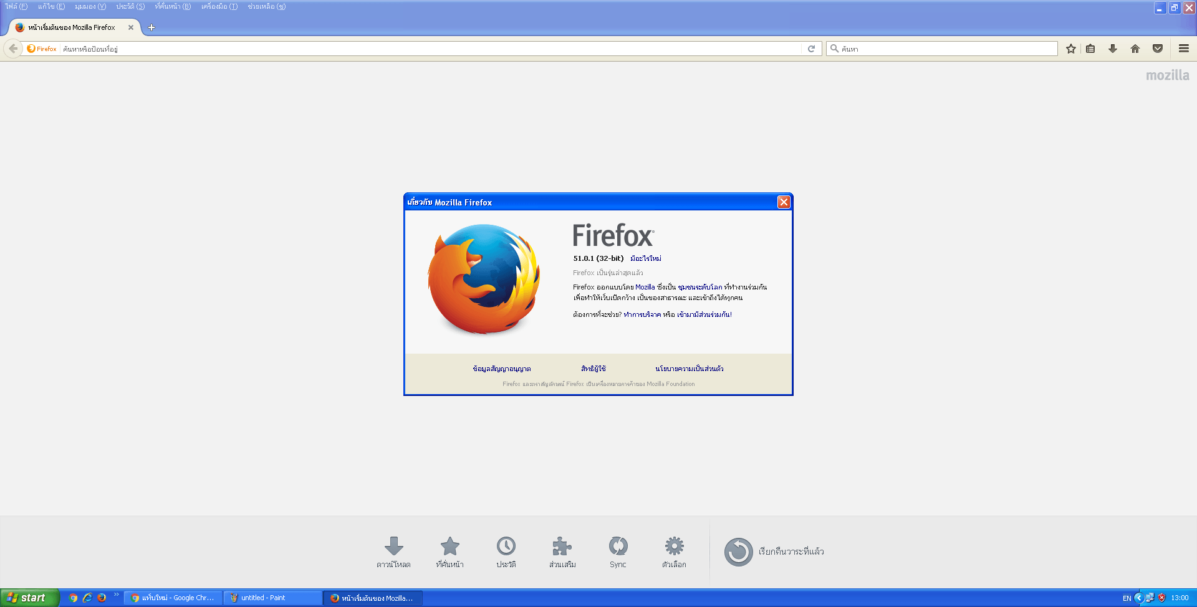Image resolution: width=1197 pixels, height=607 pixels.
Task: Click the red shield security tray icon
Action: [1161, 598]
